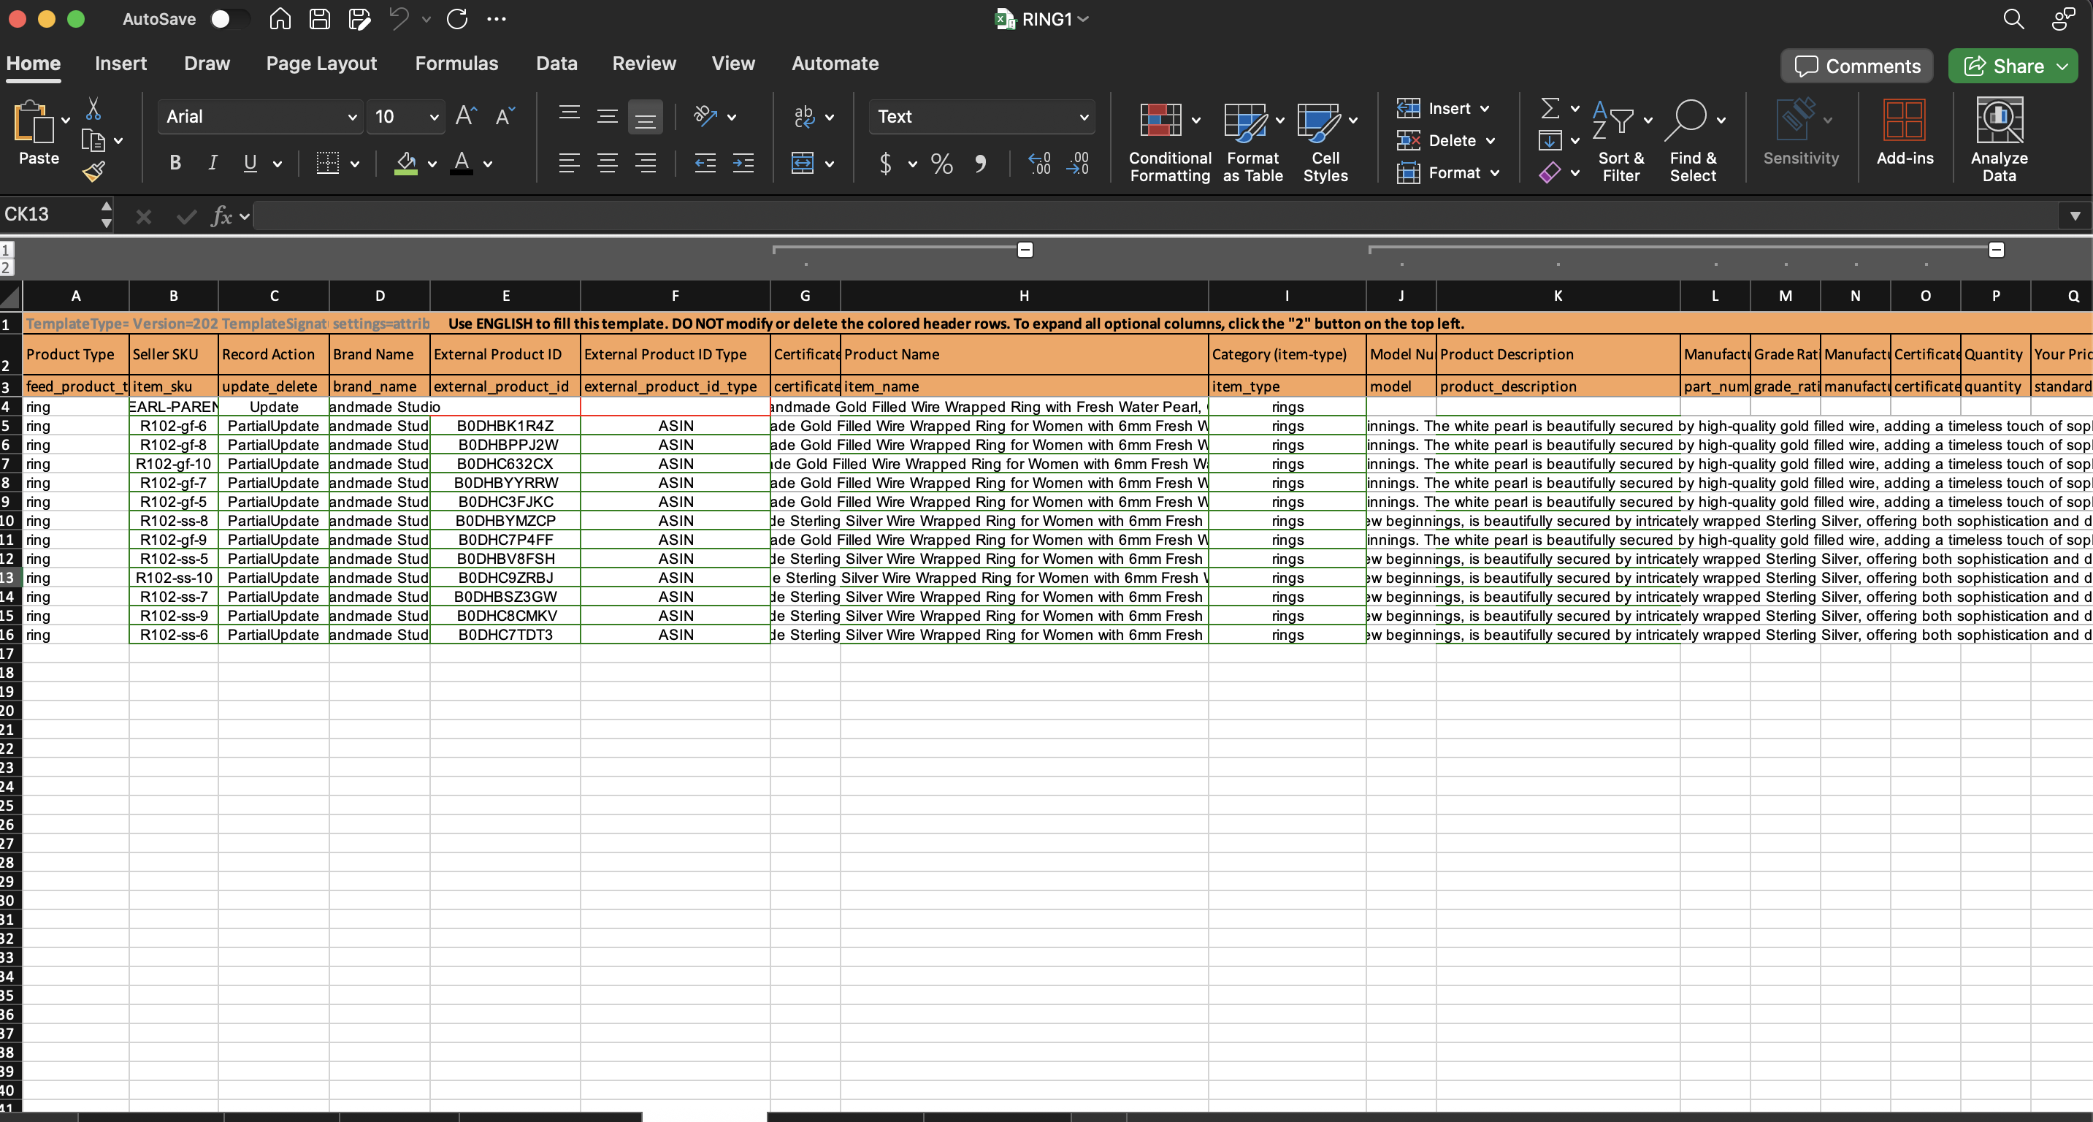Click Increase Decimal icon
Viewport: 2093px width, 1122px height.
coord(1039,164)
